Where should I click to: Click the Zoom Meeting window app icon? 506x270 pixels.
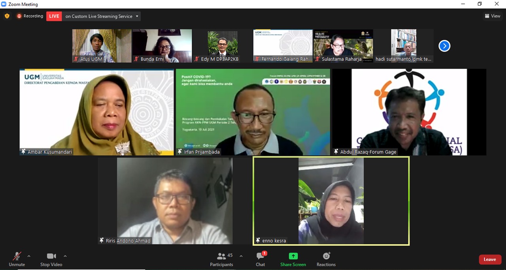coord(4,4)
